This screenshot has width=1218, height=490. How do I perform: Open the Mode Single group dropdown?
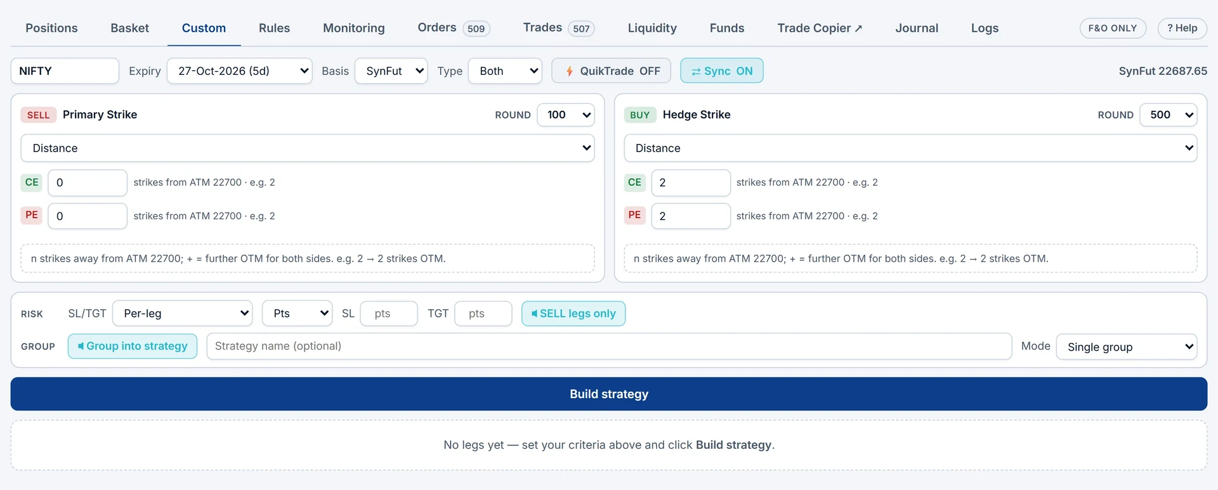point(1127,347)
